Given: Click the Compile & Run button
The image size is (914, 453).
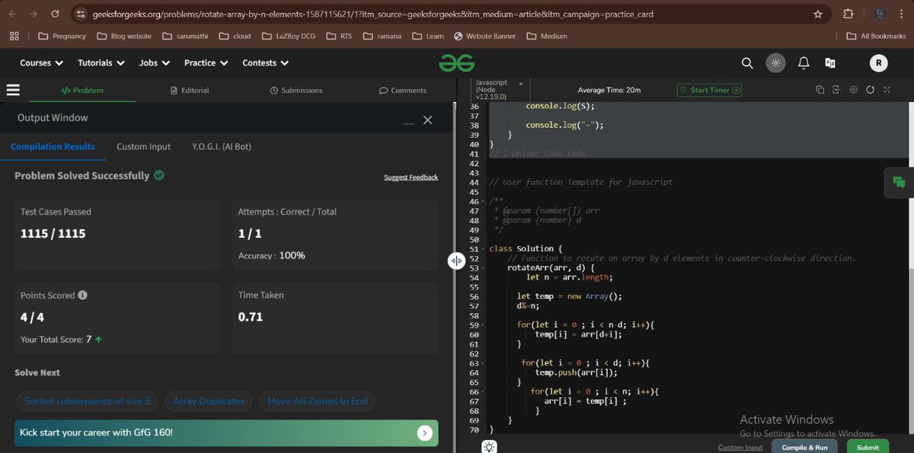Looking at the screenshot, I should pos(804,447).
